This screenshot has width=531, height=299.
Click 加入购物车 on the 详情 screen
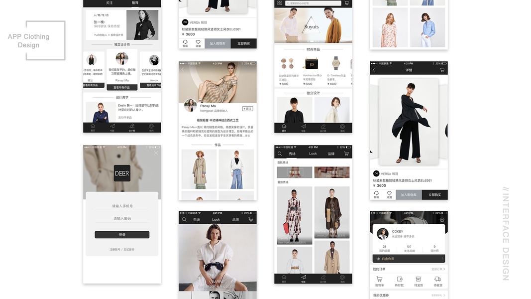pos(409,194)
